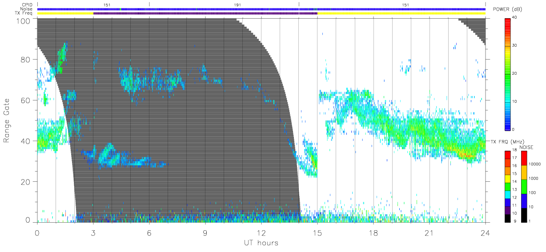Click the 1000 tick on the noise legend
Screen dimensions: 546x252
(x=533, y=178)
